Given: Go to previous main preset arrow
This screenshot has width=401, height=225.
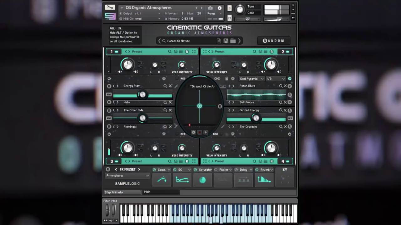Looking at the screenshot, I should [159, 41].
